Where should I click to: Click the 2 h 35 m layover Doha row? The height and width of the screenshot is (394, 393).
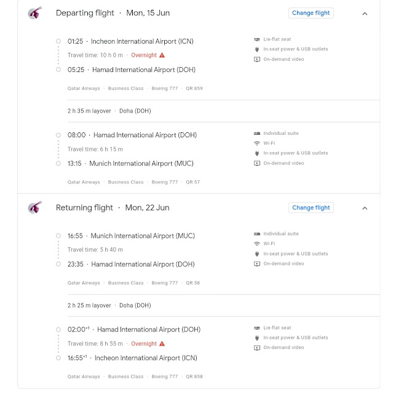223,111
